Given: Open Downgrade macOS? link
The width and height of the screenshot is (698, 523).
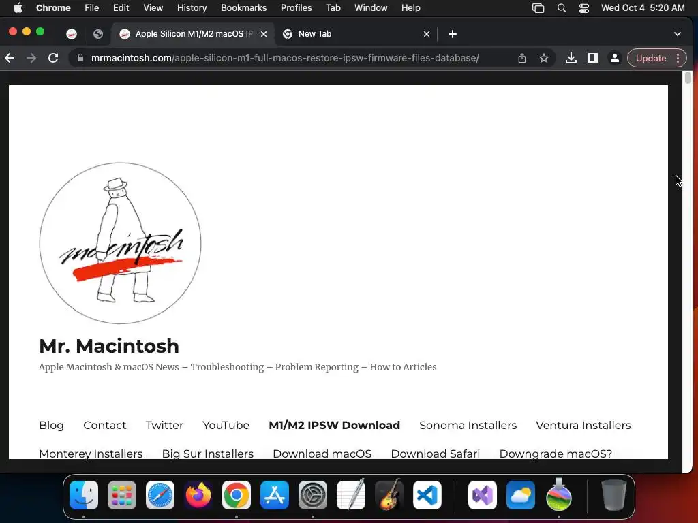Looking at the screenshot, I should (556, 453).
